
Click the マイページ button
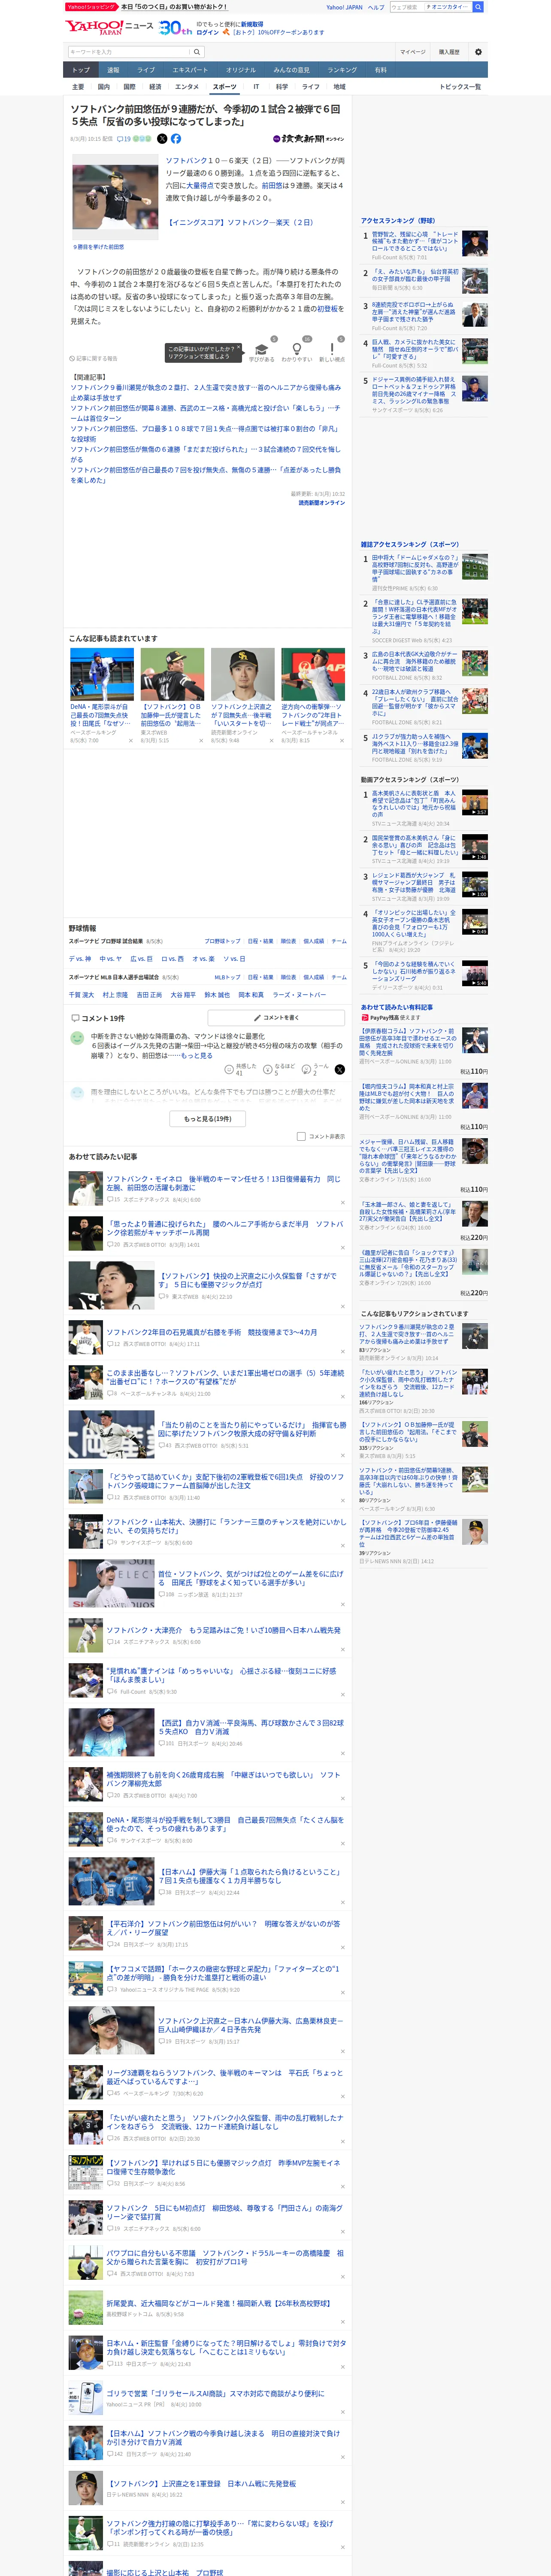413,52
